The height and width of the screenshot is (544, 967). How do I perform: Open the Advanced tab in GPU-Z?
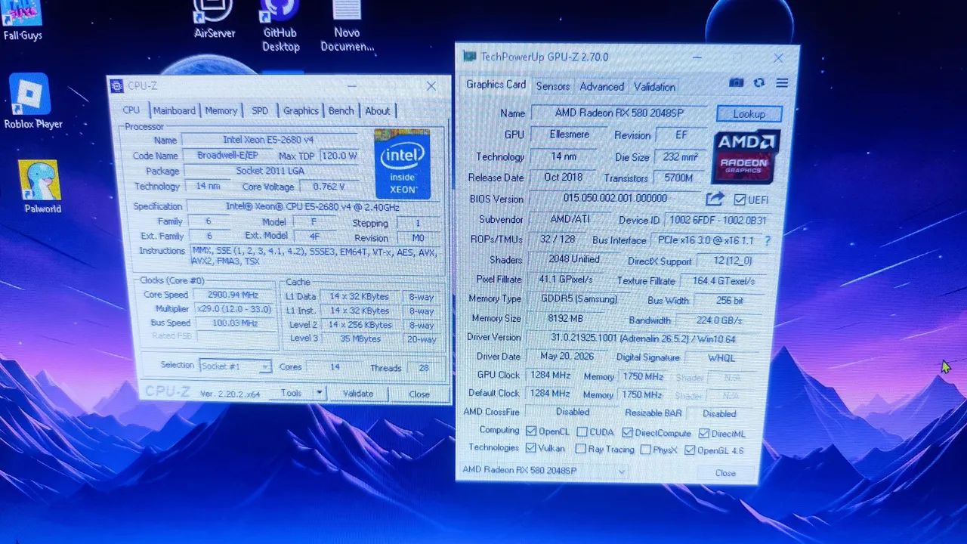pyautogui.click(x=602, y=86)
